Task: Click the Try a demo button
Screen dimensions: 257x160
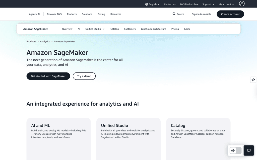Action: pyautogui.click(x=84, y=76)
